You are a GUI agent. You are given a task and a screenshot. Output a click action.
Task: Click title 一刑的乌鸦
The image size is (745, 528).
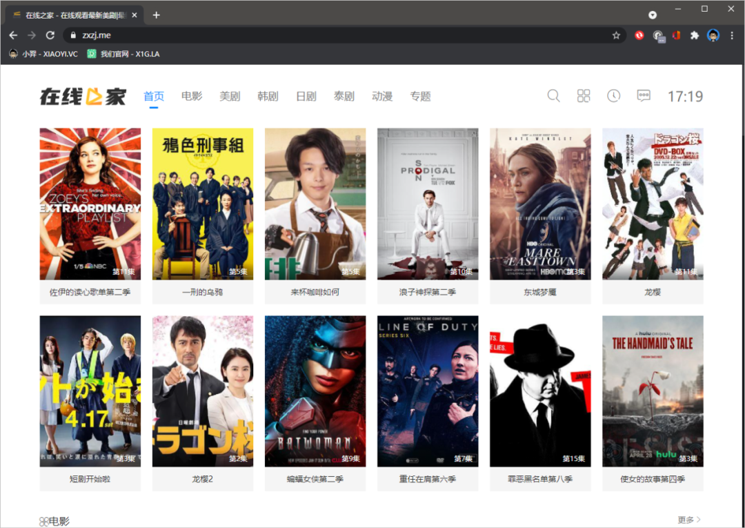(203, 292)
